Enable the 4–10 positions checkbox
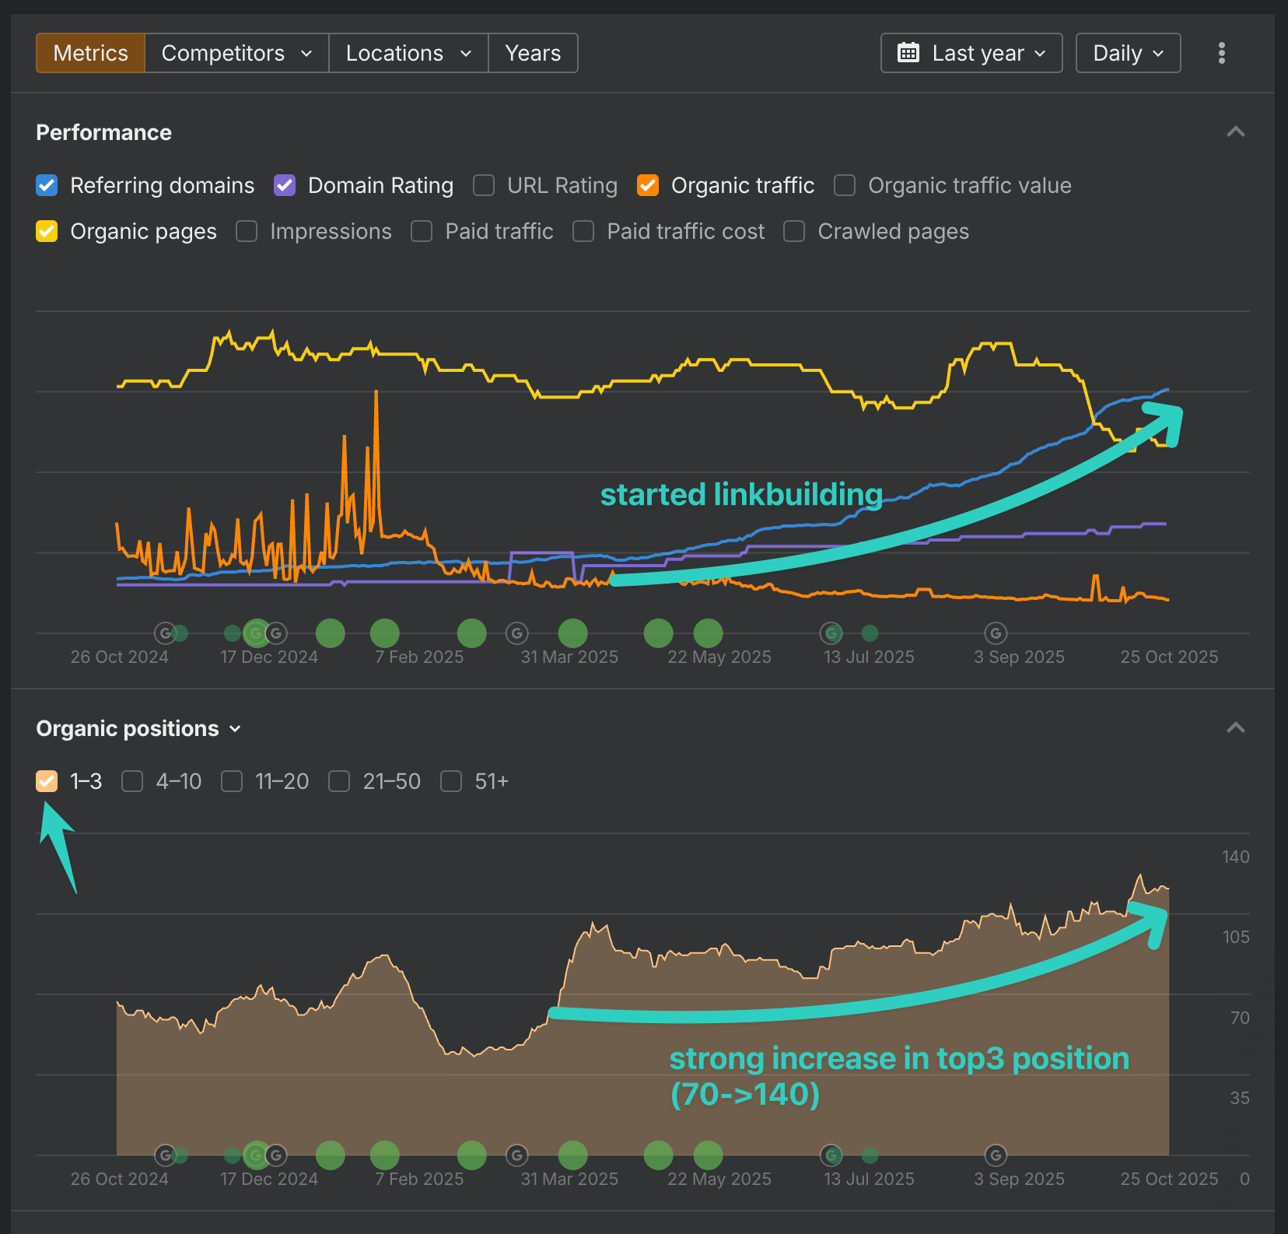 pyautogui.click(x=132, y=781)
